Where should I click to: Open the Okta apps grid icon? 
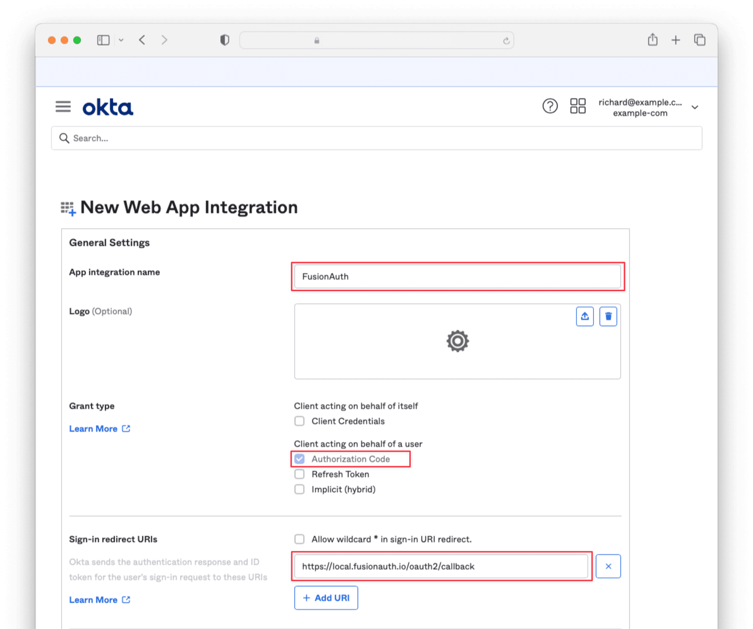click(577, 106)
